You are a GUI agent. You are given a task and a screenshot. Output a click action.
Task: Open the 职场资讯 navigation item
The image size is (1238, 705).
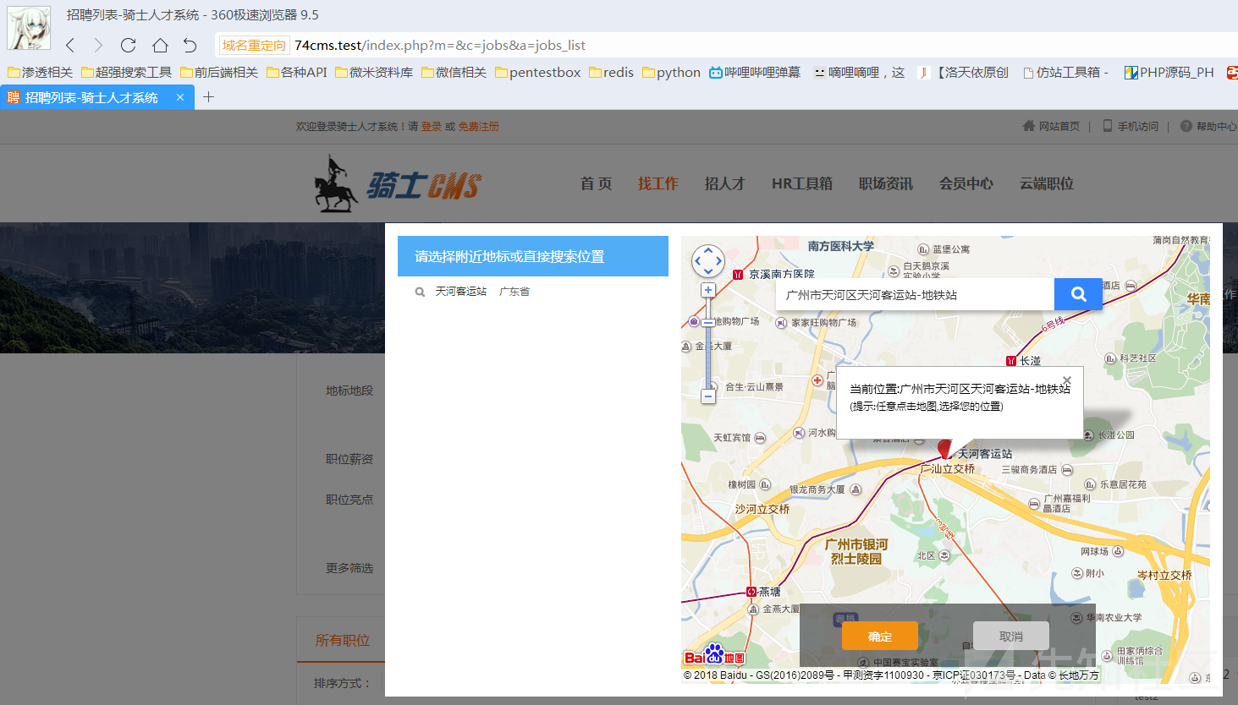pyautogui.click(x=886, y=183)
